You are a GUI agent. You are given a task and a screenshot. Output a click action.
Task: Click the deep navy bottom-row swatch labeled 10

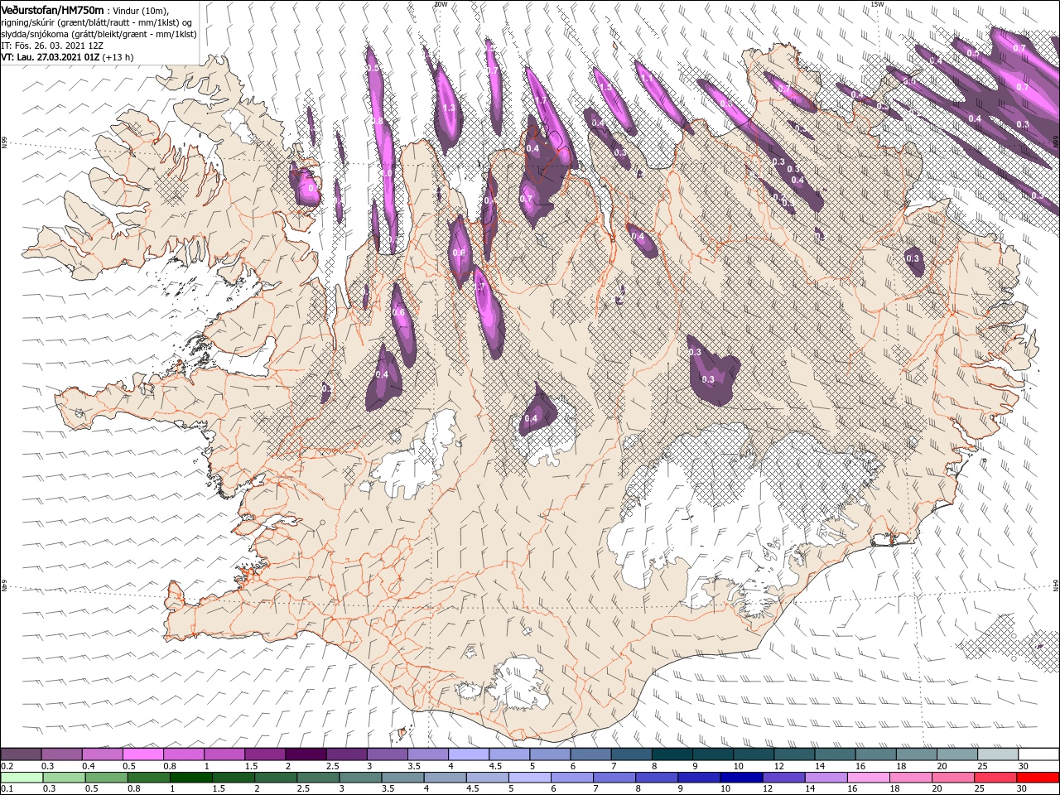click(740, 778)
